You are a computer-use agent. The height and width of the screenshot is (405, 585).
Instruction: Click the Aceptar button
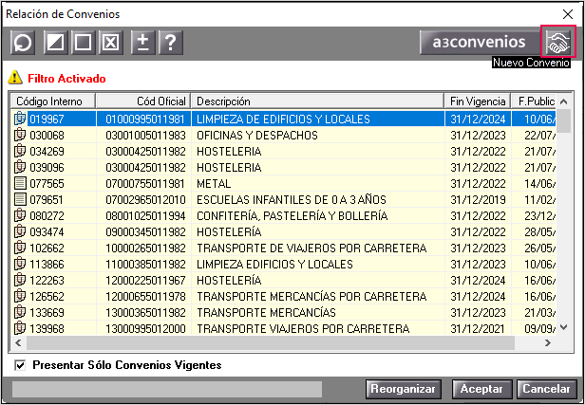481,389
